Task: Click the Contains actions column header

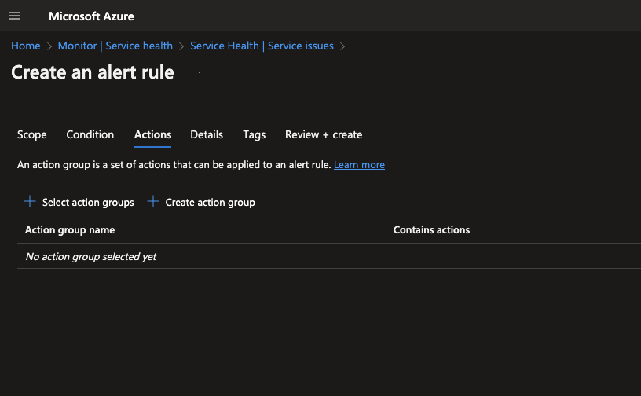Action: (x=432, y=230)
